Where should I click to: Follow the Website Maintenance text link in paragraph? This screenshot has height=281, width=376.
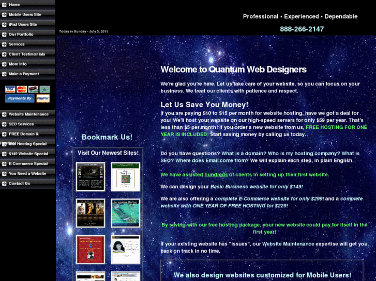pyautogui.click(x=288, y=244)
